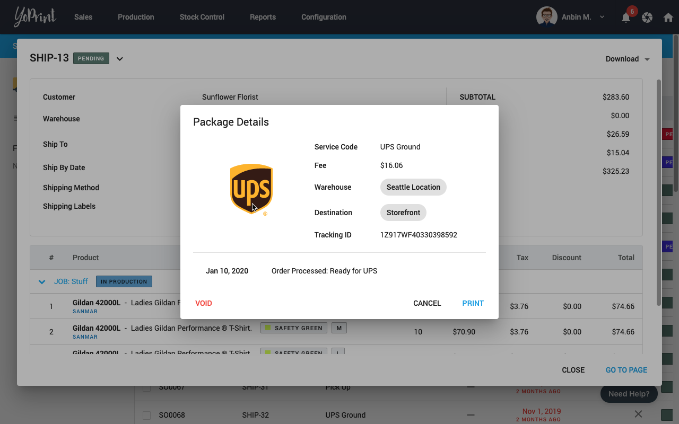The height and width of the screenshot is (424, 679).
Task: Click the Nov 1, 2019 date
Action: click(x=542, y=411)
